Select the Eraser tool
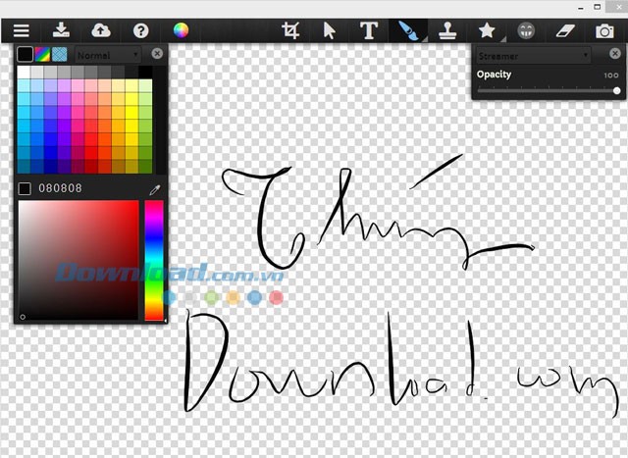 (x=565, y=30)
